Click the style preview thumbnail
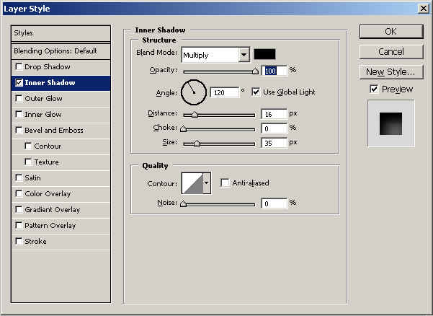The height and width of the screenshot is (316, 433). (x=391, y=123)
